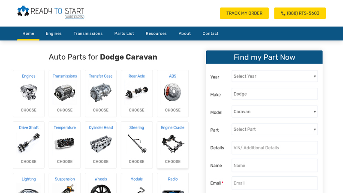This screenshot has width=343, height=193.
Task: Click the Rear Axle part image
Action: click(137, 93)
